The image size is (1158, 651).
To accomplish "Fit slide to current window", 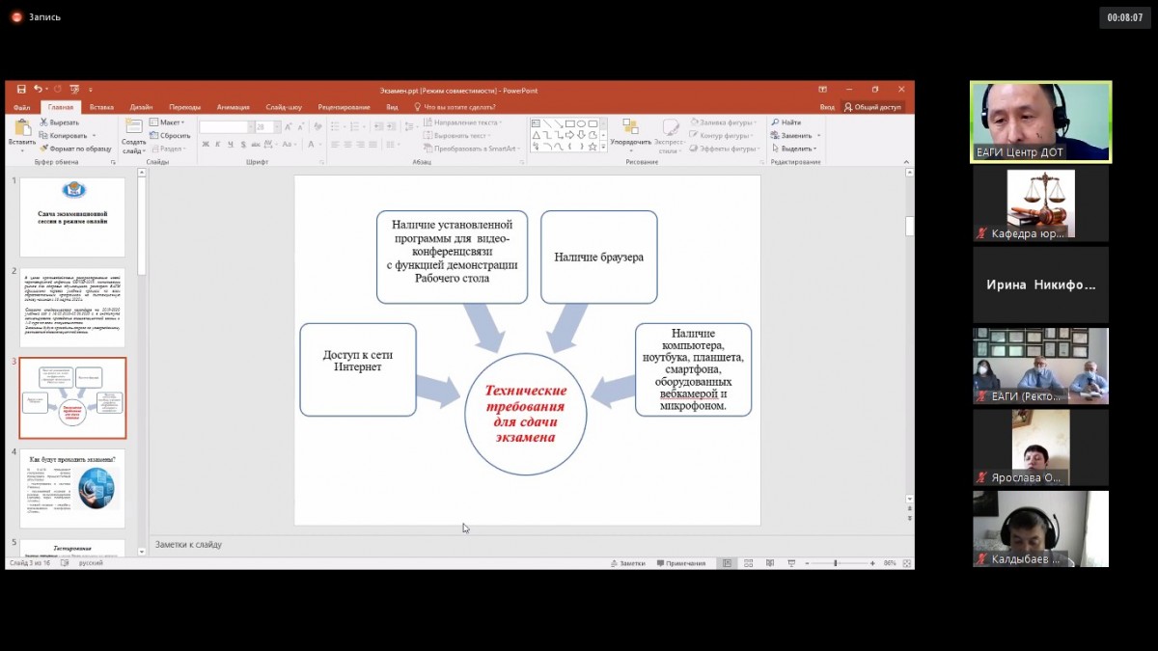I will tap(907, 563).
